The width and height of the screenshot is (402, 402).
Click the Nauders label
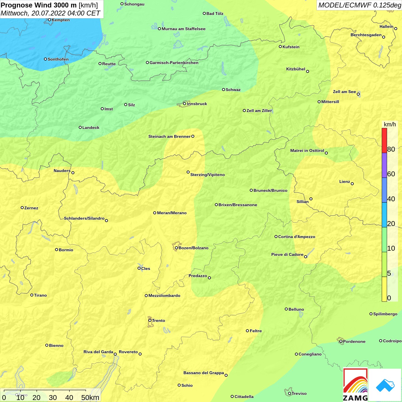62,171
